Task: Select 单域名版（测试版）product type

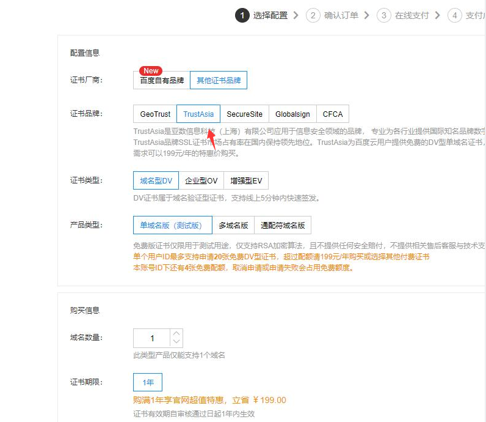Action: (173, 225)
